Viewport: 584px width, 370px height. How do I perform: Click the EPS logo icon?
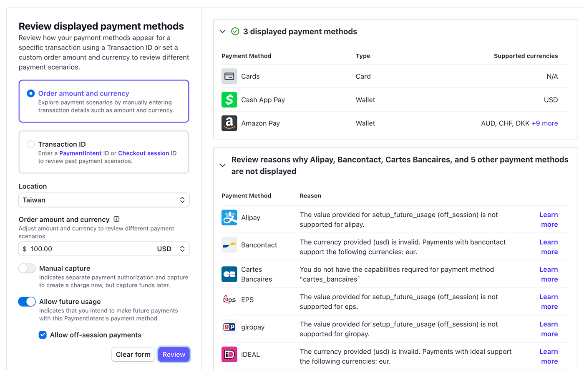[229, 300]
